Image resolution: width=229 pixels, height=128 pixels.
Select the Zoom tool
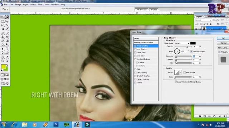[x=7, y=61]
